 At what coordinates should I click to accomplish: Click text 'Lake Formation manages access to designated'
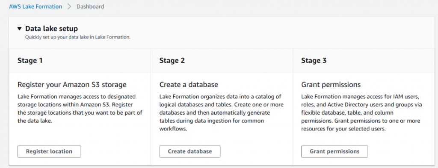click(x=77, y=97)
